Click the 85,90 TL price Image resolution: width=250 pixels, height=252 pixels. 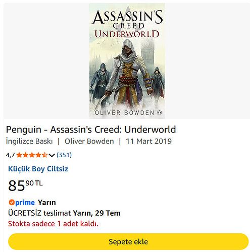click(25, 185)
